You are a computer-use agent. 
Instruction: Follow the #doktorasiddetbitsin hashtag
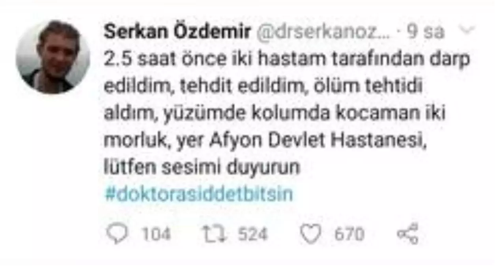pos(199,194)
